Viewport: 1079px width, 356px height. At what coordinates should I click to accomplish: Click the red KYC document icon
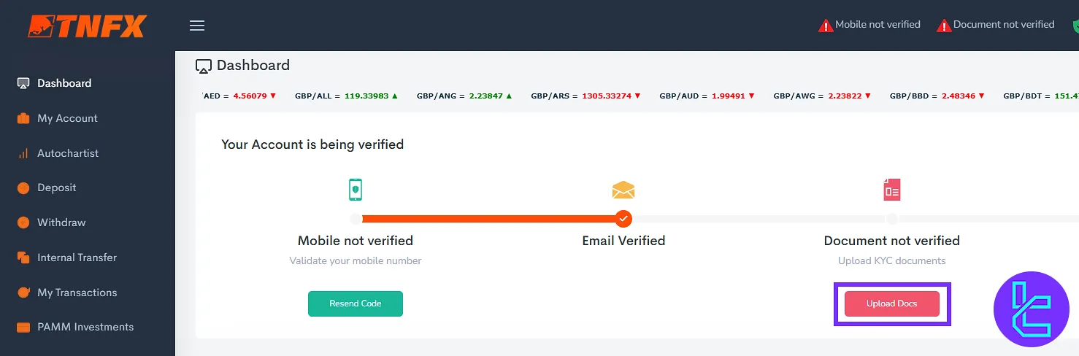[891, 190]
